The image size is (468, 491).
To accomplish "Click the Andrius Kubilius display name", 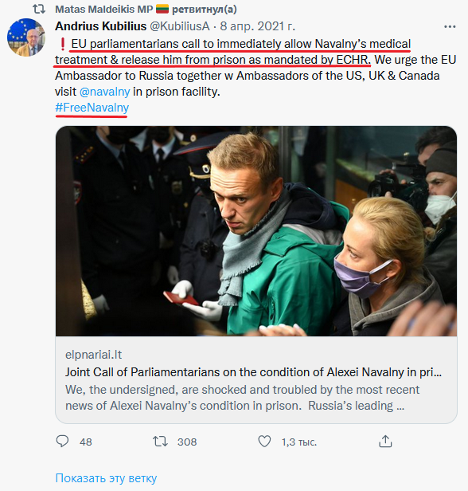I will (100, 26).
